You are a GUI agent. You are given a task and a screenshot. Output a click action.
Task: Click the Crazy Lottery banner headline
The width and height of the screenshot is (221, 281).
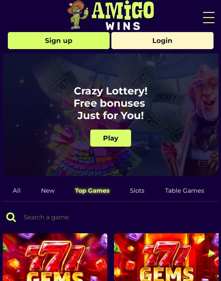(111, 91)
